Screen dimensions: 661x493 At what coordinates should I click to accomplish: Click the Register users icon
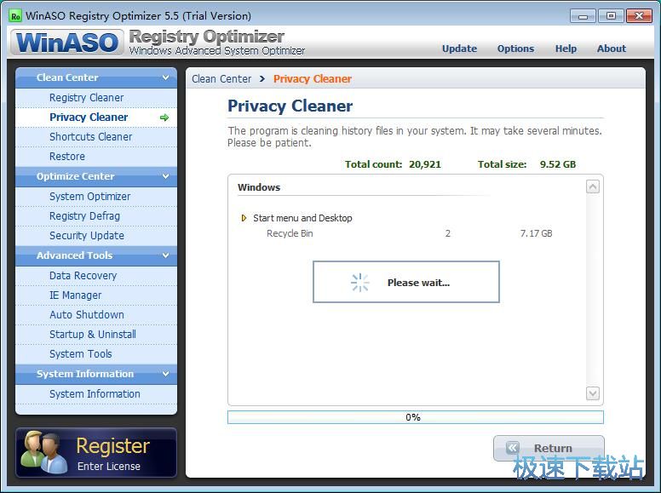pos(43,452)
